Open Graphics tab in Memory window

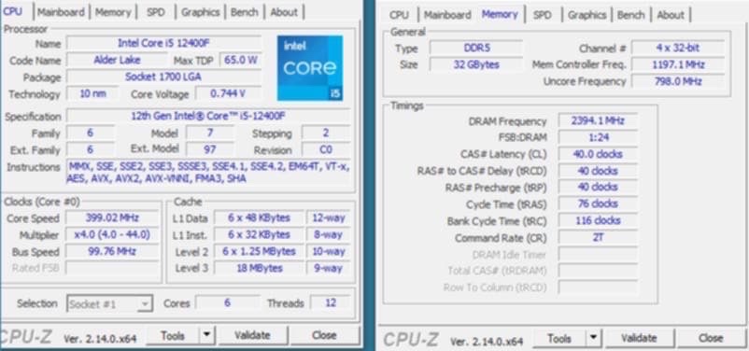587,15
